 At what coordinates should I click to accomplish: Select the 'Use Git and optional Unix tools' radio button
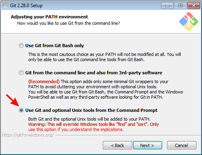(21, 110)
